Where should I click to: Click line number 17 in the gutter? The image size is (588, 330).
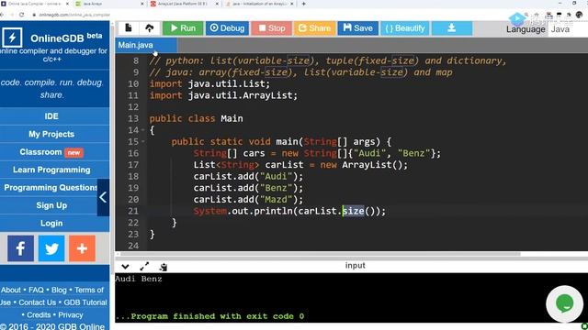(x=133, y=165)
